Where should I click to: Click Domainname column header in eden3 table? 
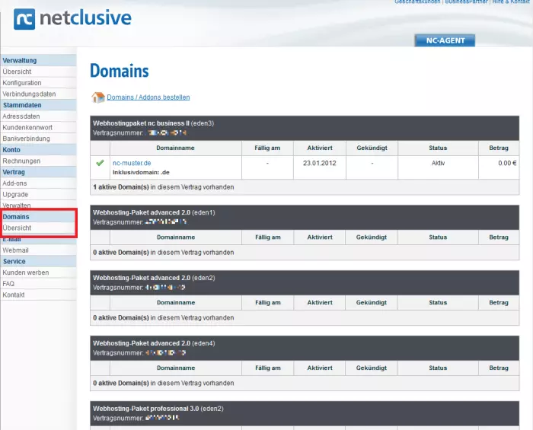(175, 148)
